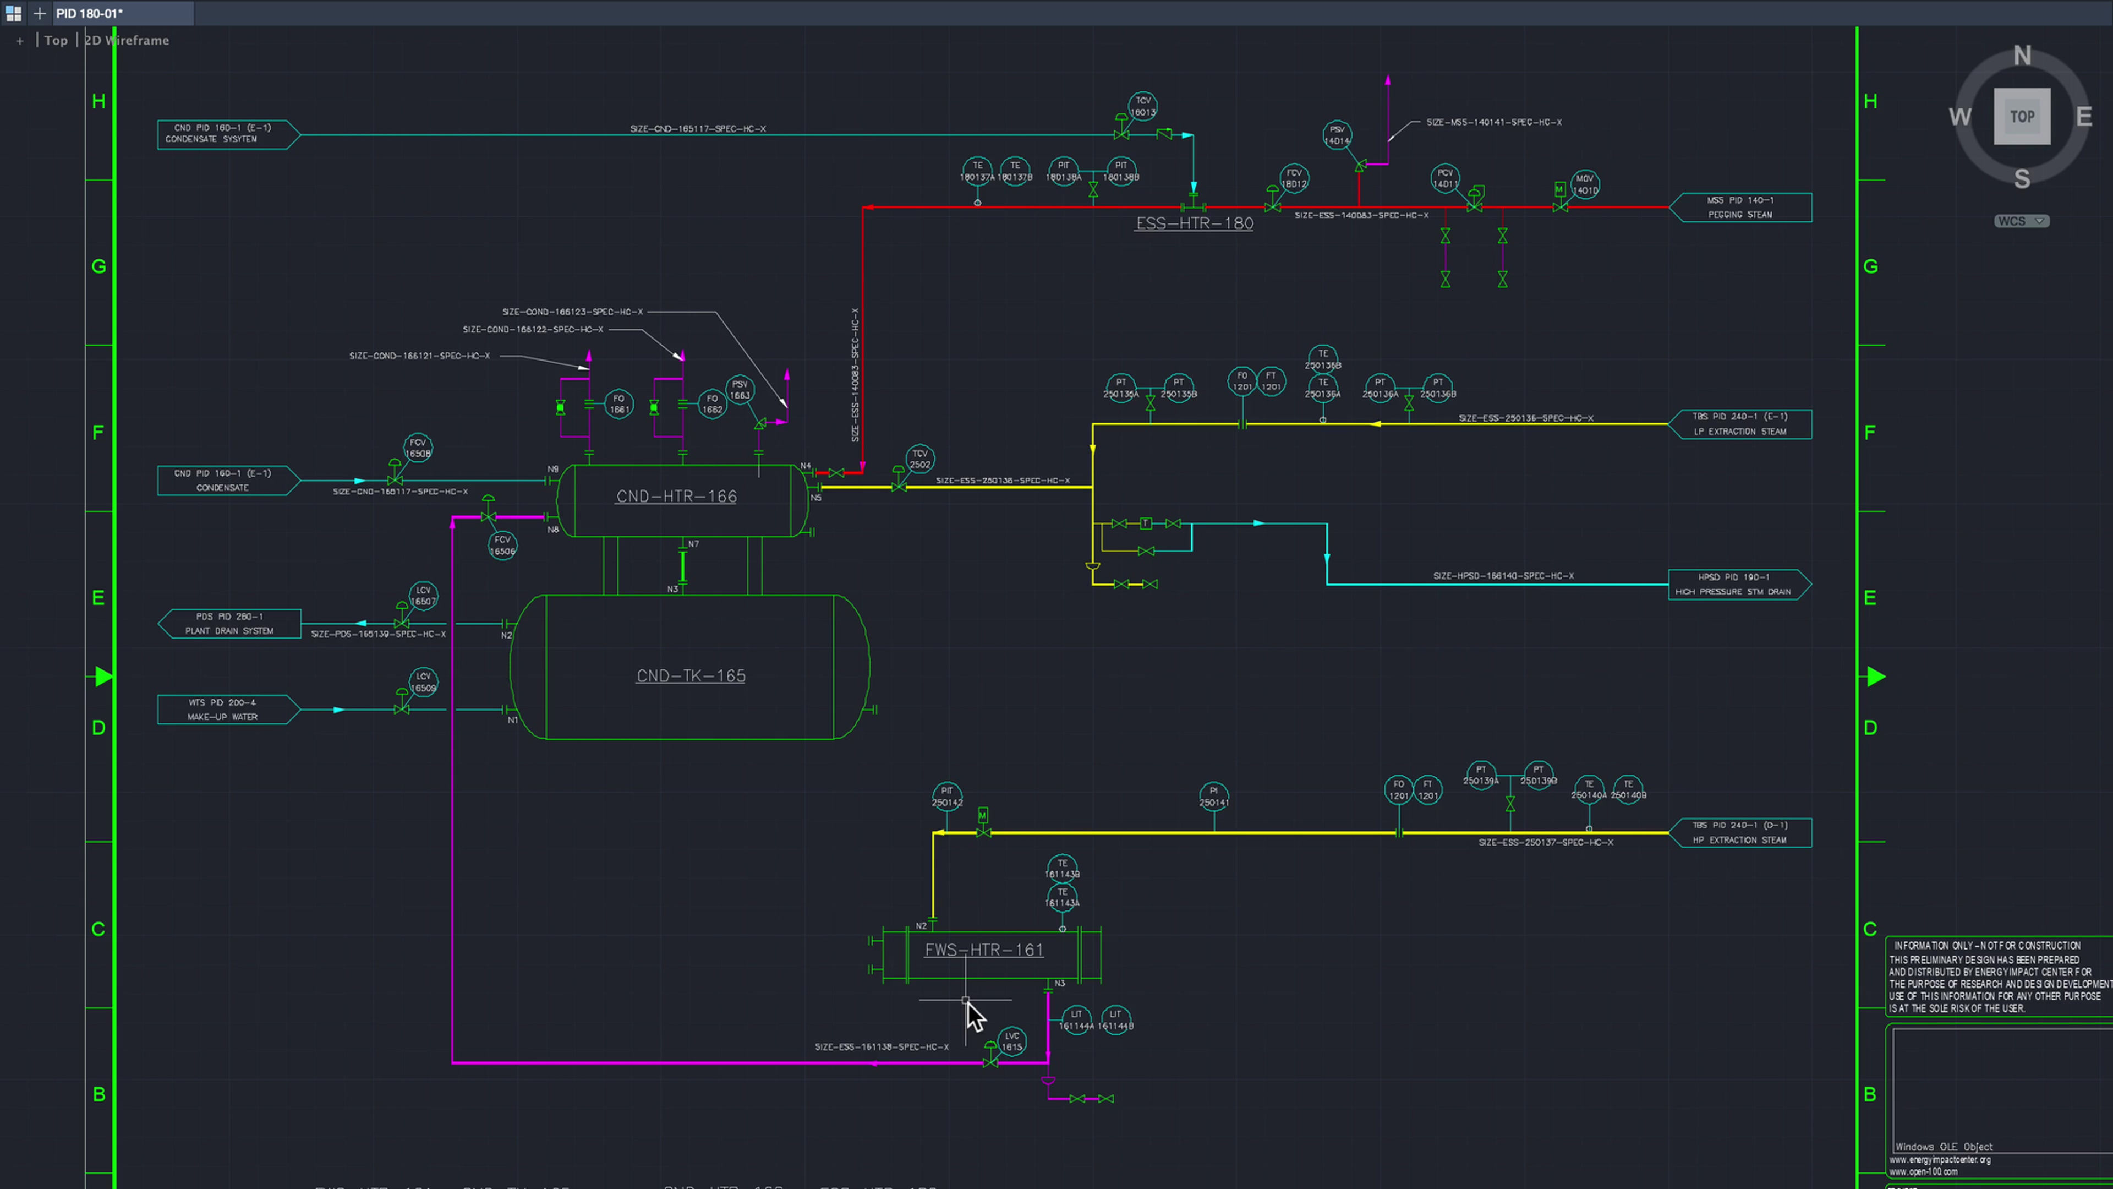Click the Windows OLE Object placeholder text

(1943, 1147)
